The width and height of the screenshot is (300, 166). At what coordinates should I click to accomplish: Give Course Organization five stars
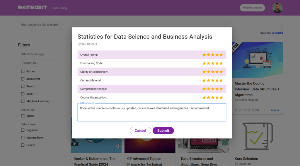[x=221, y=97]
